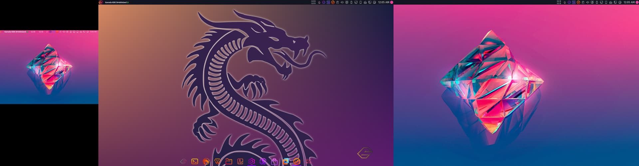Open the printer tray icon on middle screen
639x166 pixels.
[x=374, y=2]
